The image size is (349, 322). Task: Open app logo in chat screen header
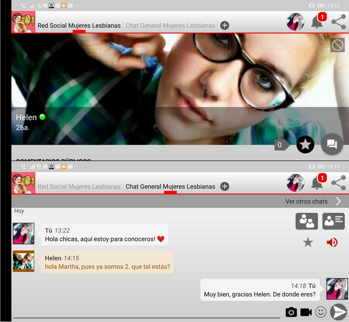(23, 183)
